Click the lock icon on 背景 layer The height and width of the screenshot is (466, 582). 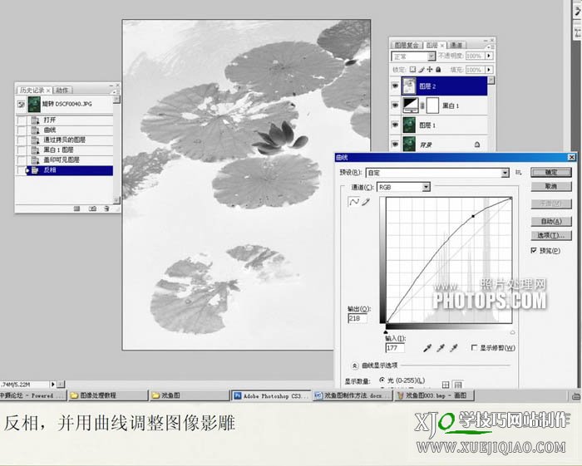click(477, 145)
